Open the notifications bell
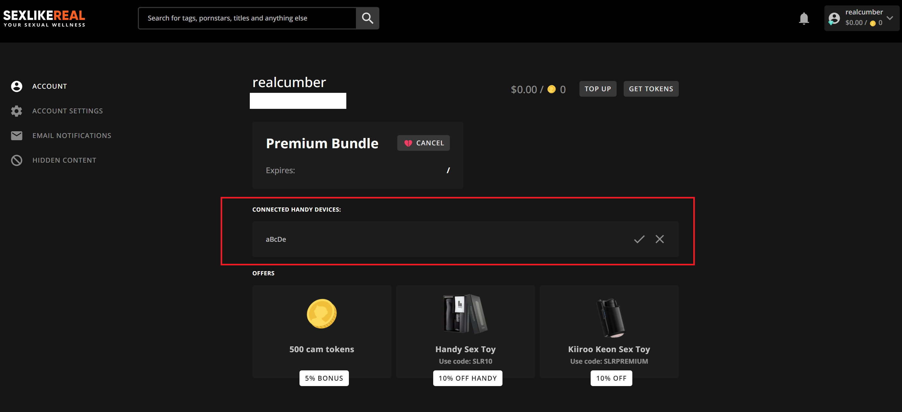902x412 pixels. 804,19
